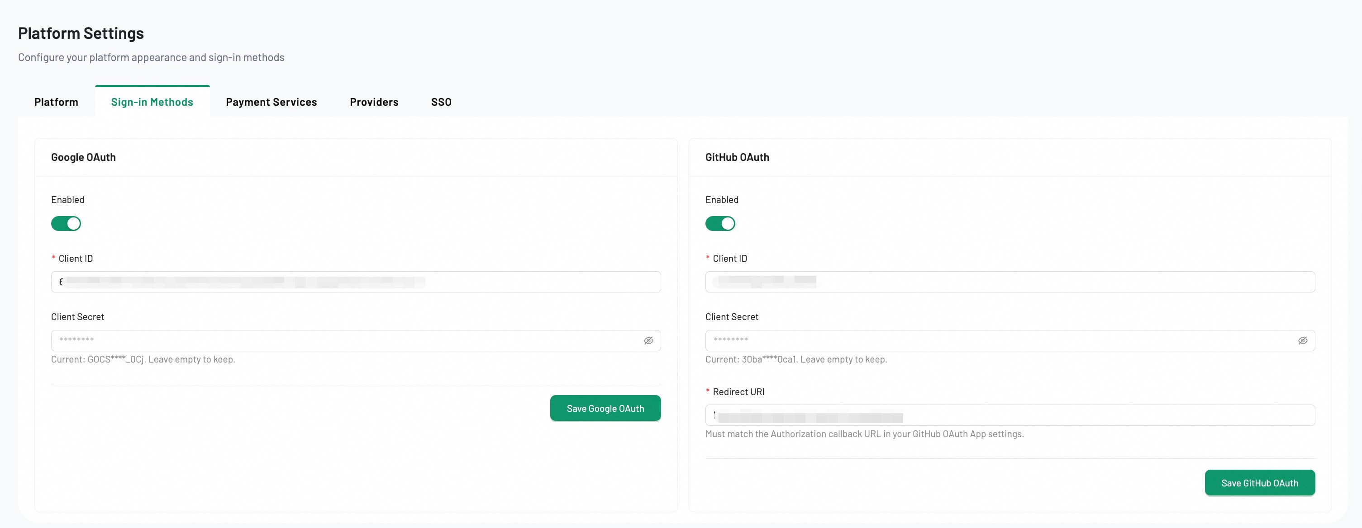This screenshot has width=1362, height=528.
Task: Click the Redirect URI field label
Action: point(738,392)
